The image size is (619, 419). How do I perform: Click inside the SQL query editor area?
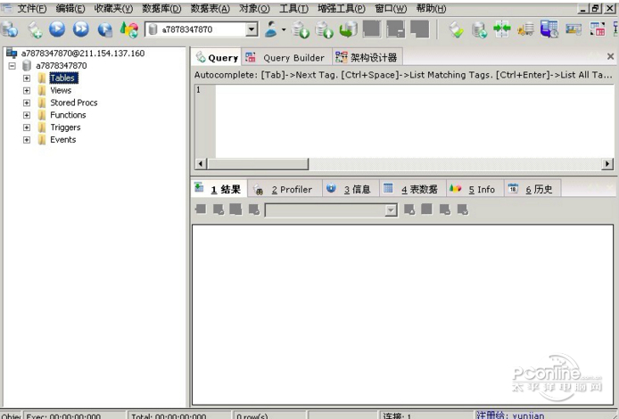pyautogui.click(x=415, y=120)
